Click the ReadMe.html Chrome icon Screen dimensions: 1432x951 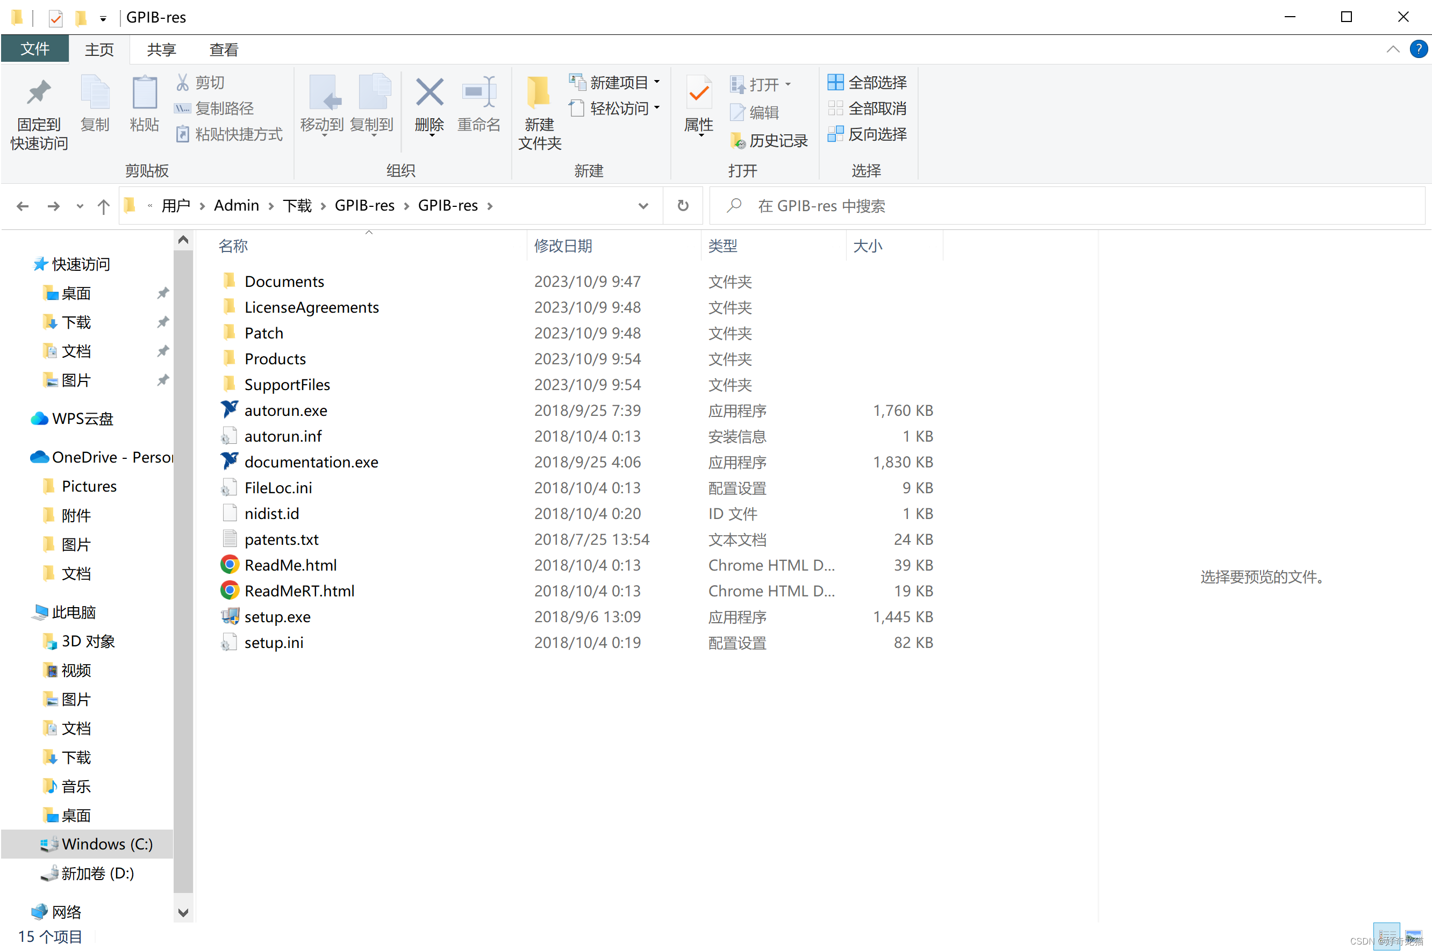[226, 565]
